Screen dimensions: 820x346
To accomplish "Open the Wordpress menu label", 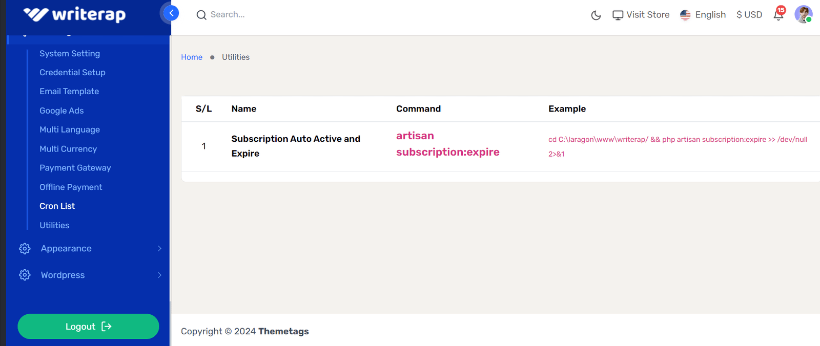I will 63,275.
